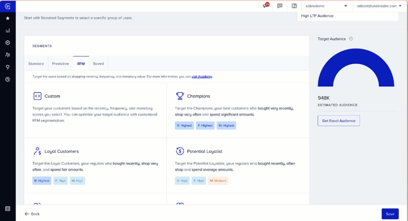Open announcements megaphone with 24 badge

click(x=266, y=5)
